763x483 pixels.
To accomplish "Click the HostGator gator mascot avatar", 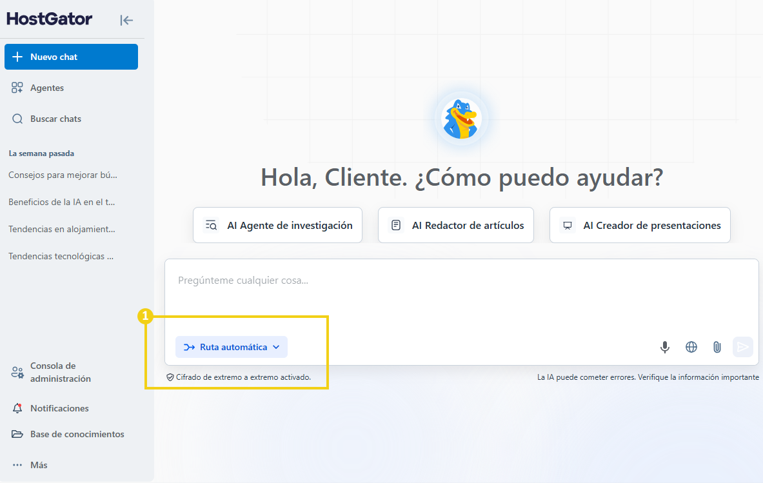I will tap(461, 119).
